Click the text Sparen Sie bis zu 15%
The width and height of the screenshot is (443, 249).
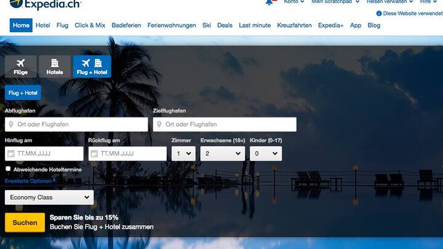(84, 218)
